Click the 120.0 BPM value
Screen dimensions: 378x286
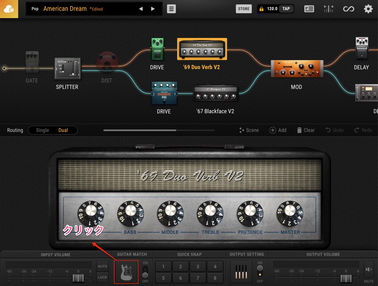272,9
